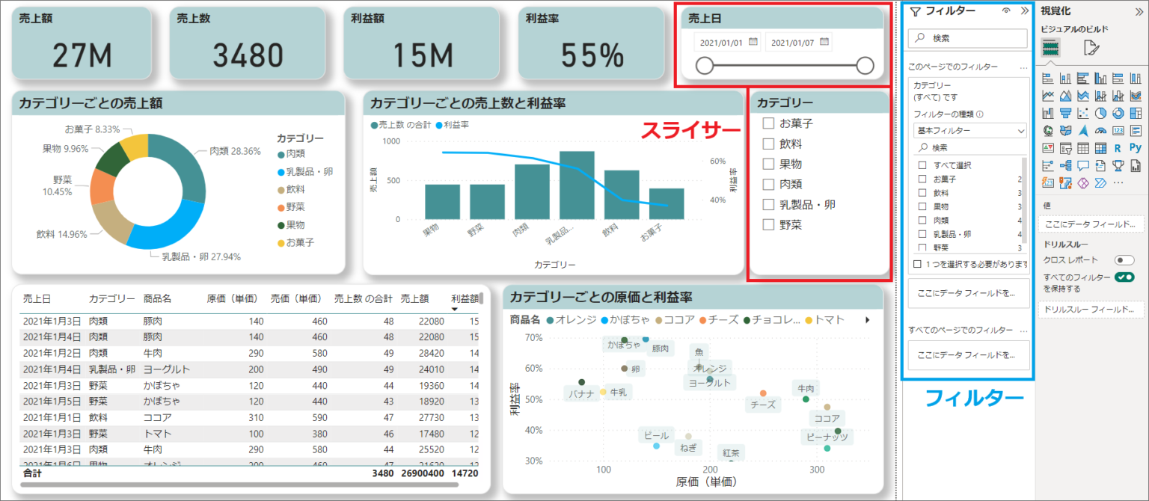The width and height of the screenshot is (1149, 501).
Task: Collapse the フィルター pane with chevrons
Action: point(1024,10)
